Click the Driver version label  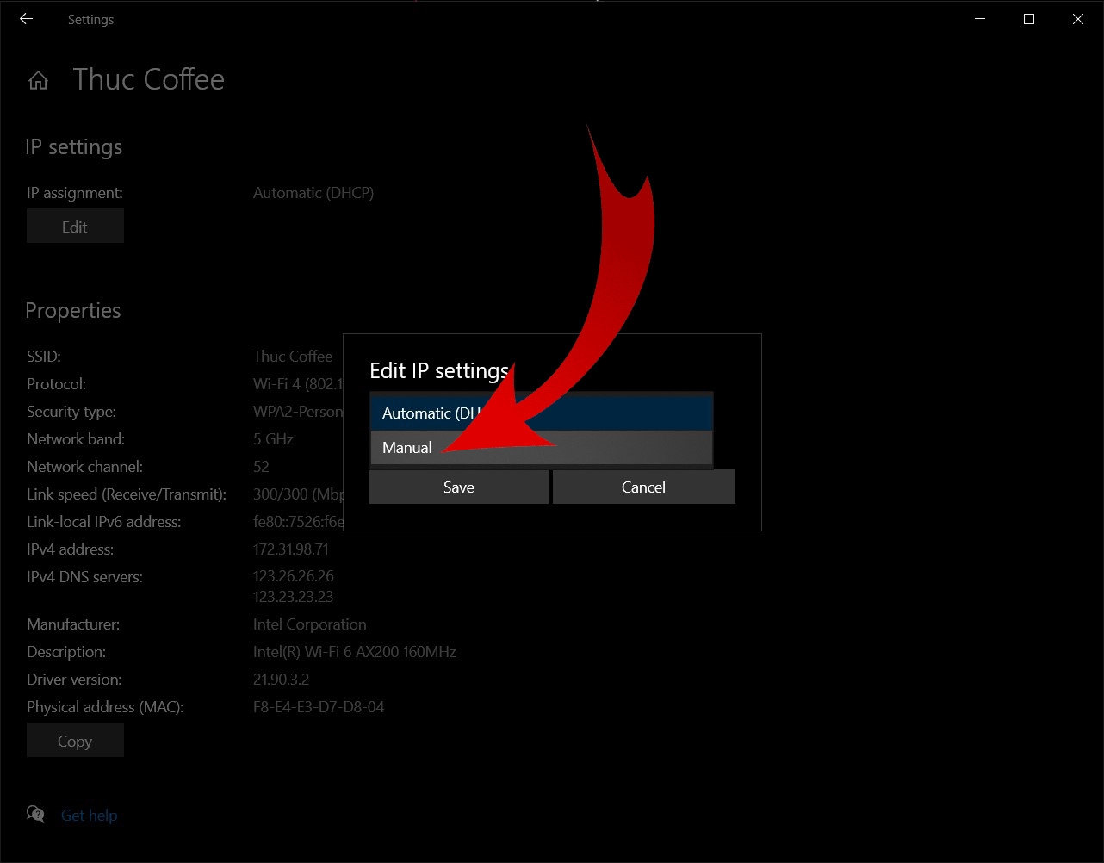point(74,680)
